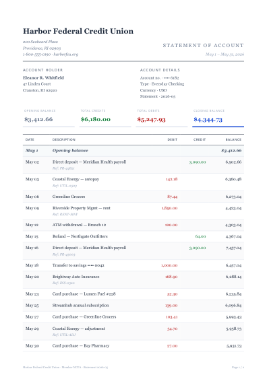Click 'Card purchase — Bay Pharmacy' description

coord(81,346)
